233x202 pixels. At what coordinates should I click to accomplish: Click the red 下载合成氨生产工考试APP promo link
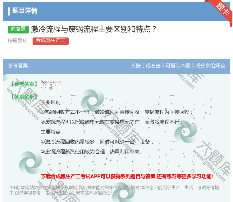127,177
